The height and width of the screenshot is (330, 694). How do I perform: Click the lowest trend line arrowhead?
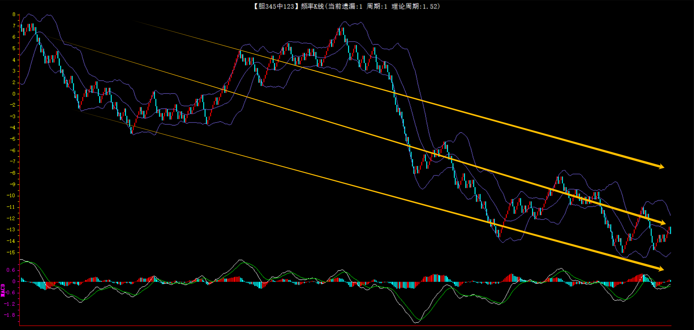point(661,269)
